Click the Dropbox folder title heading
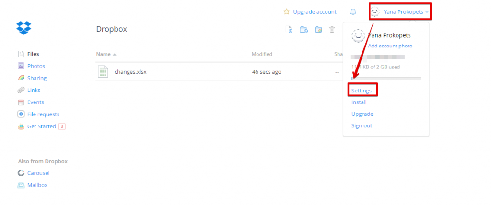Screen dimensions: 491x205 (x=111, y=29)
